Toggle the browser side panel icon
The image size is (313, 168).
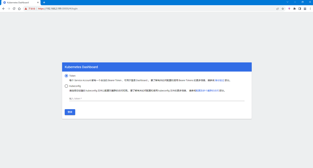tap(300, 8)
